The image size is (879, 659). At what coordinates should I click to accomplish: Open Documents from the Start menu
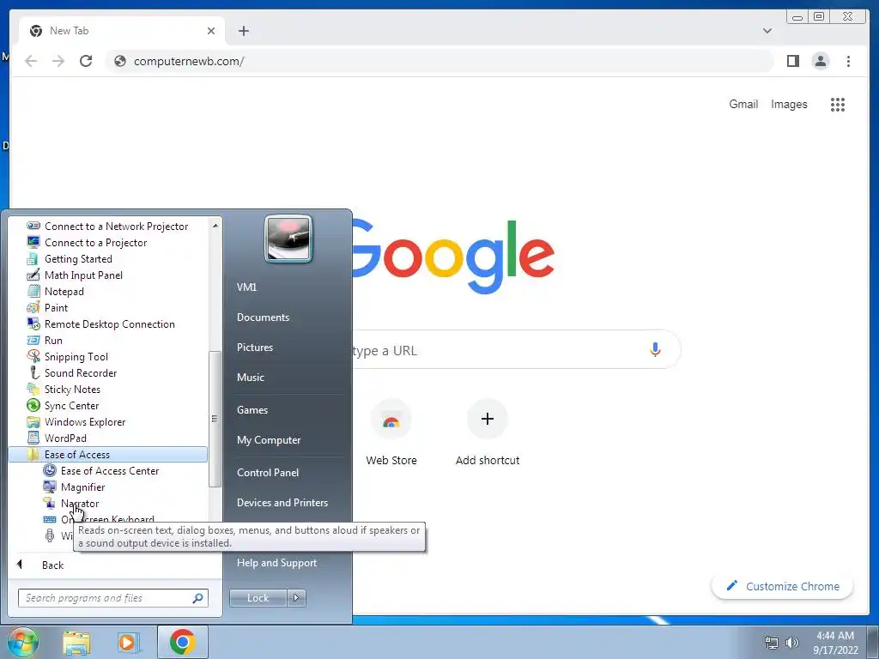[263, 317]
